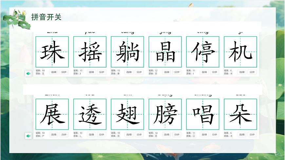
Task: Play audio for the row starting with 展
Action: click(28, 136)
